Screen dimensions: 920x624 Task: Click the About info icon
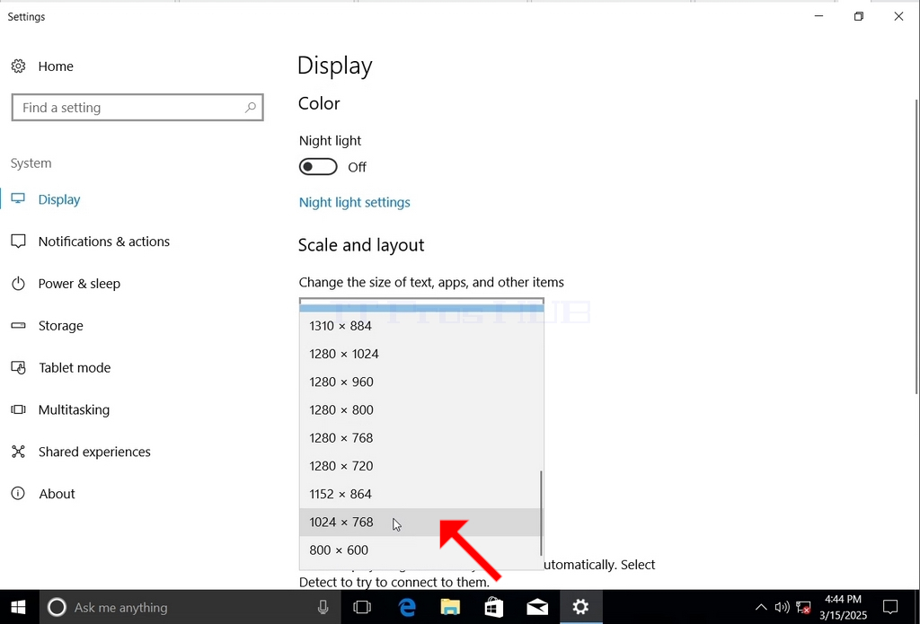pos(18,494)
